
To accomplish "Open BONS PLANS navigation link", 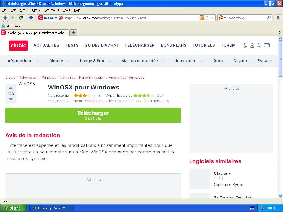I will pyautogui.click(x=174, y=45).
